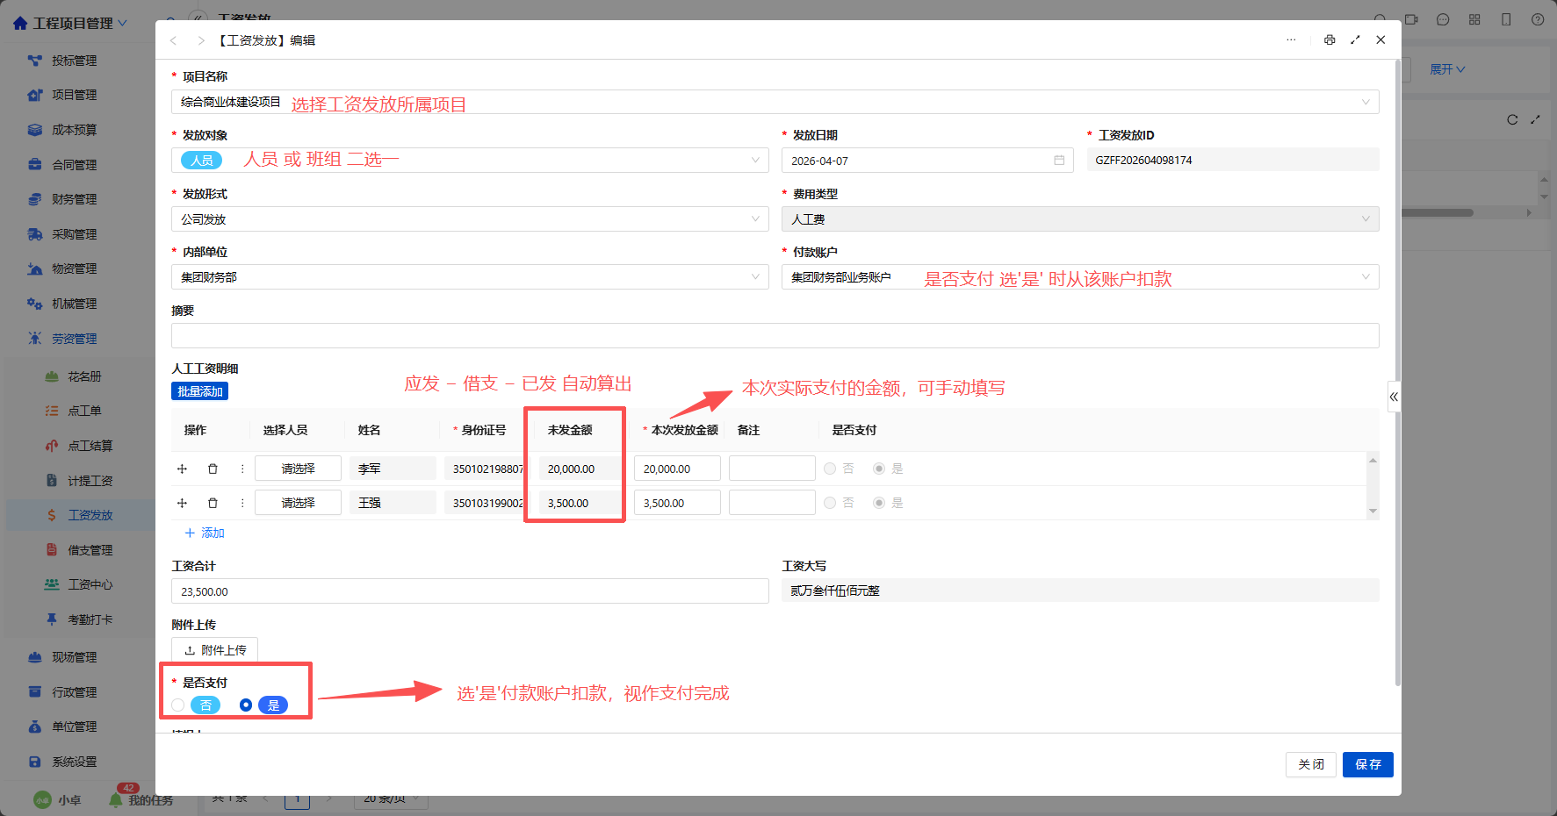
Task: Add a row above 李军 with plus icon
Action: click(182, 469)
